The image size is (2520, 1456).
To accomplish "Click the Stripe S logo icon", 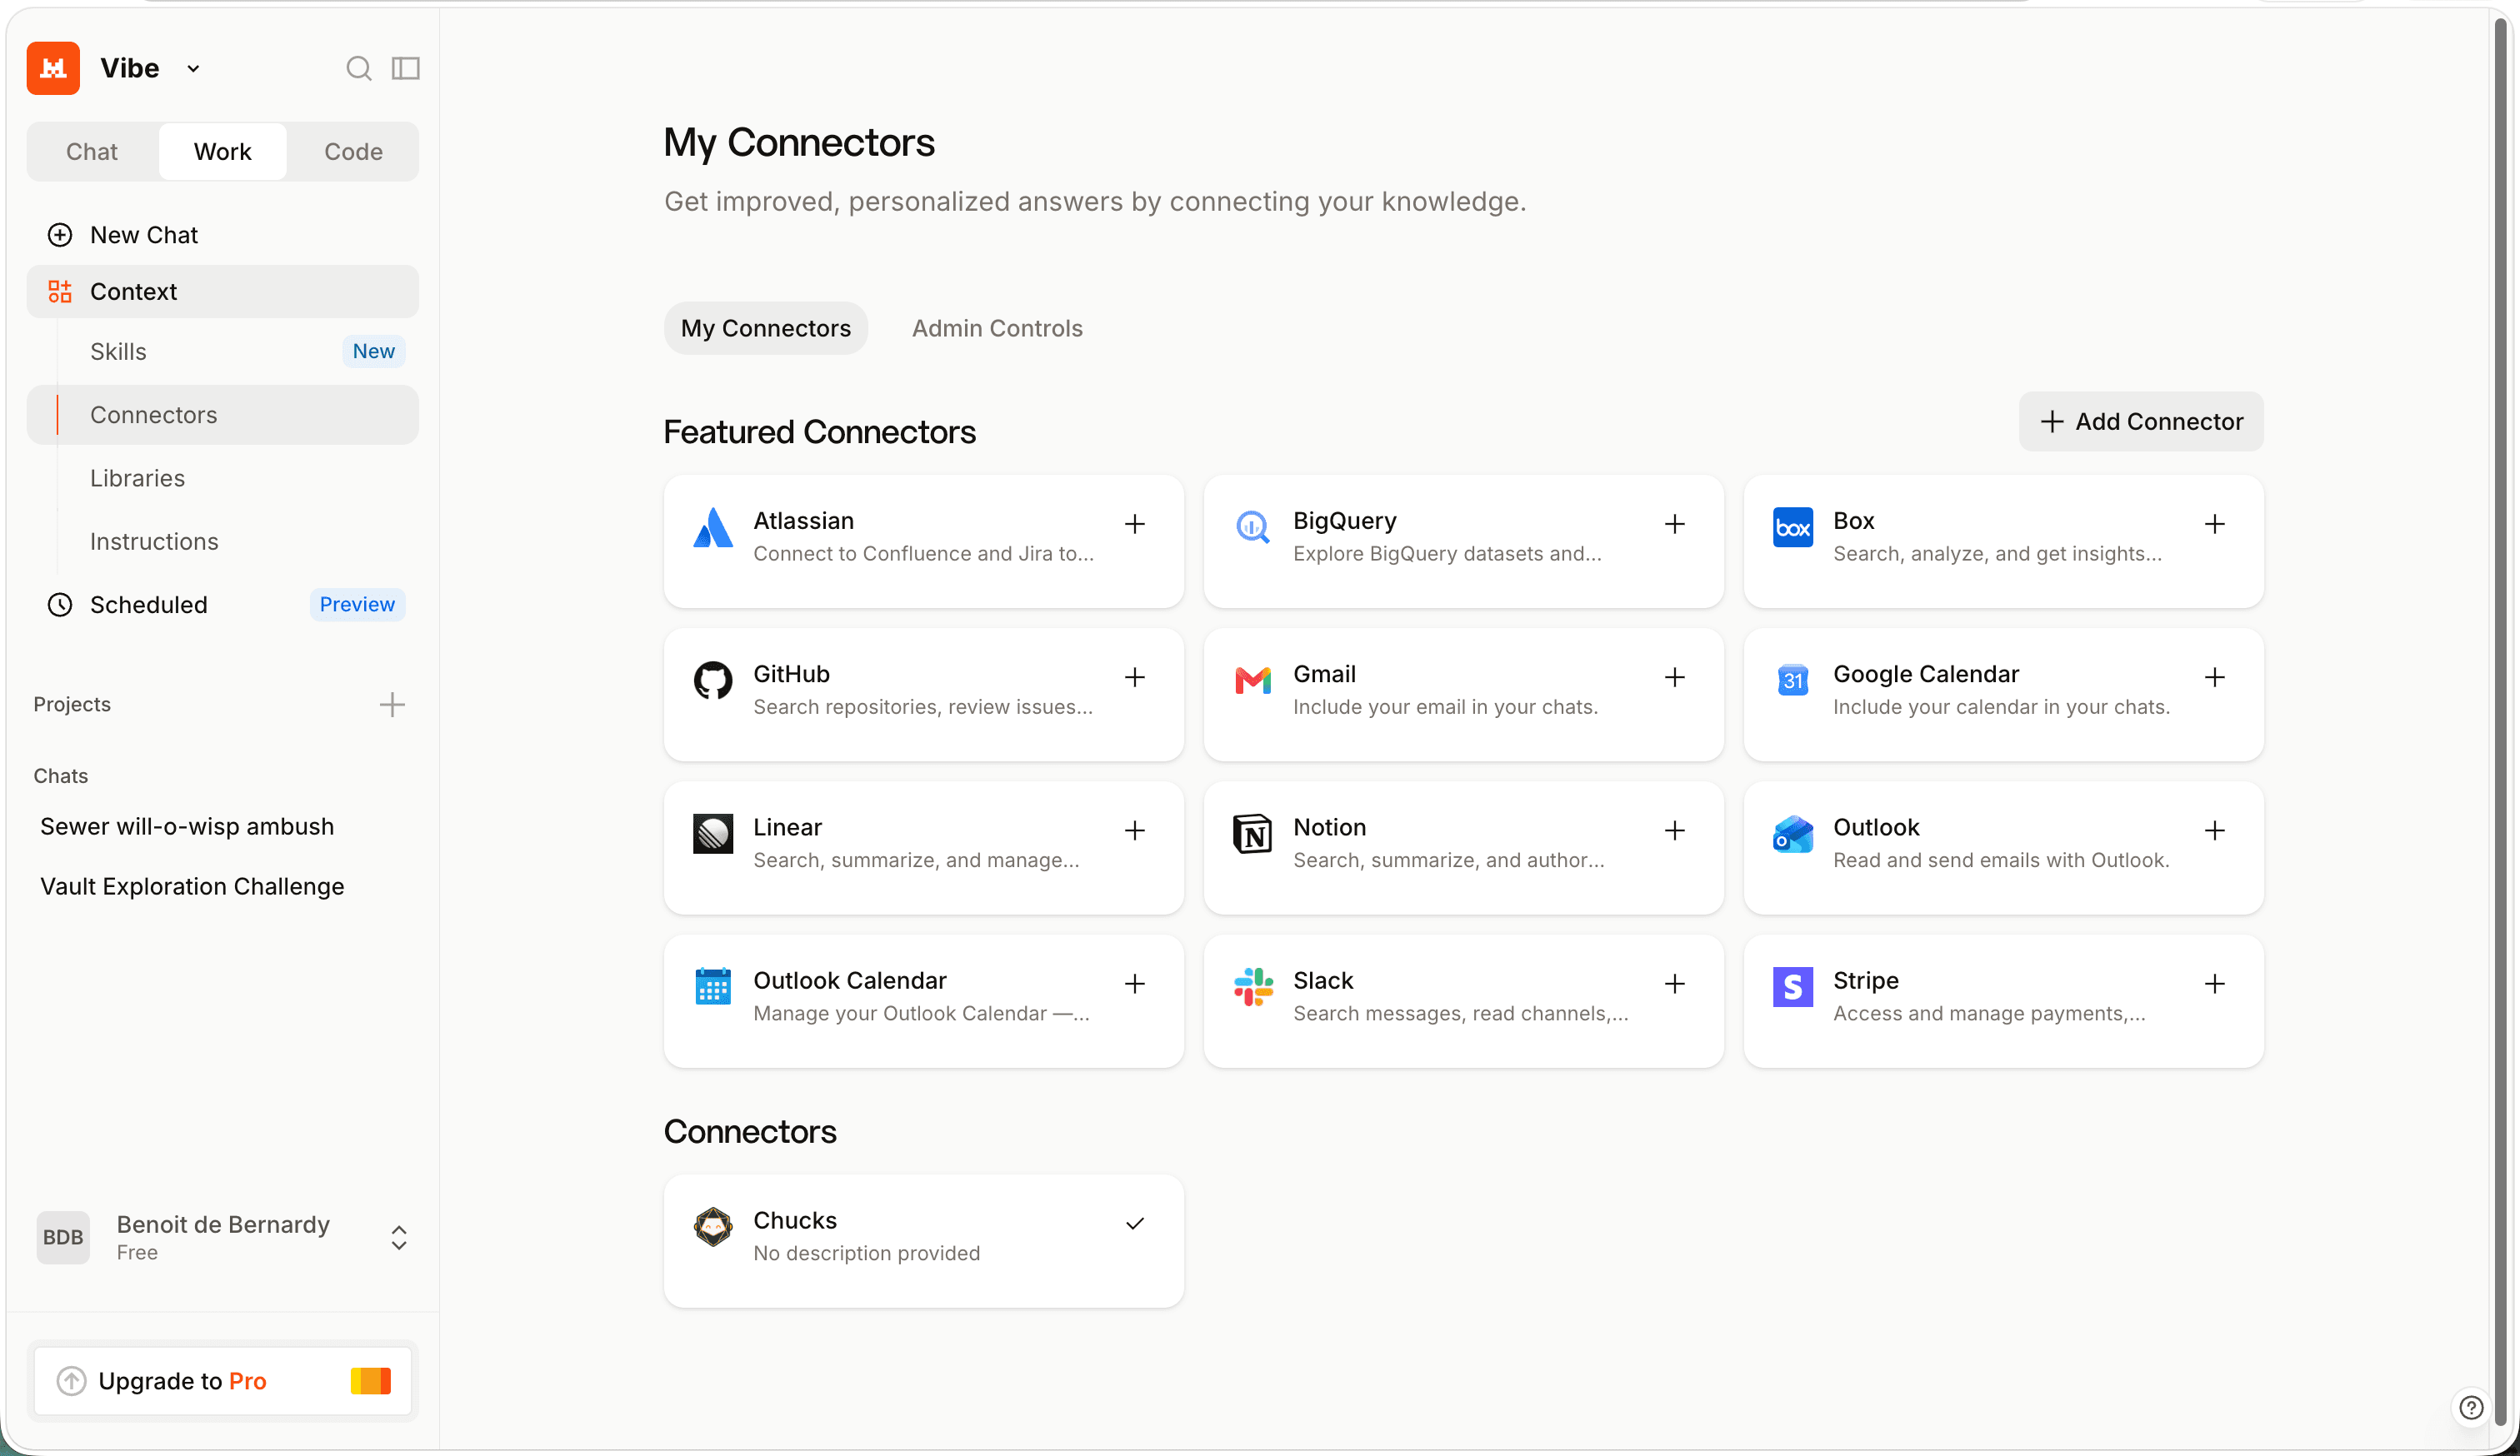I will pos(1793,987).
